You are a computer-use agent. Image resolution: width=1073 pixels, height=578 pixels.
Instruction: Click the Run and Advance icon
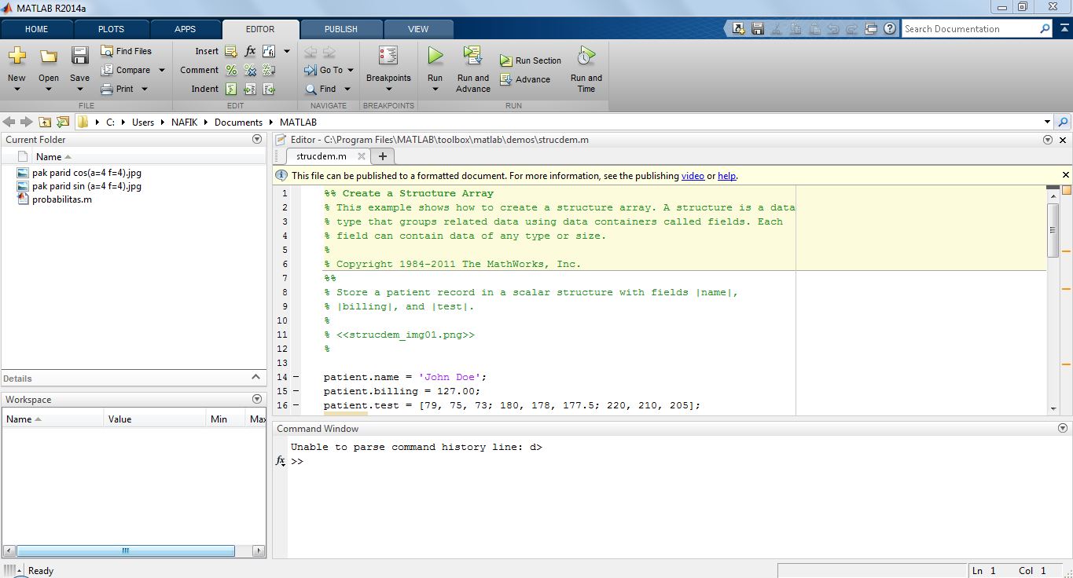[472, 56]
